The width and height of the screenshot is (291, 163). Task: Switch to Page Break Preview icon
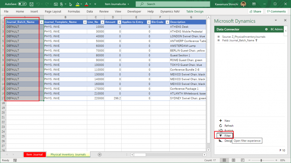(243, 160)
